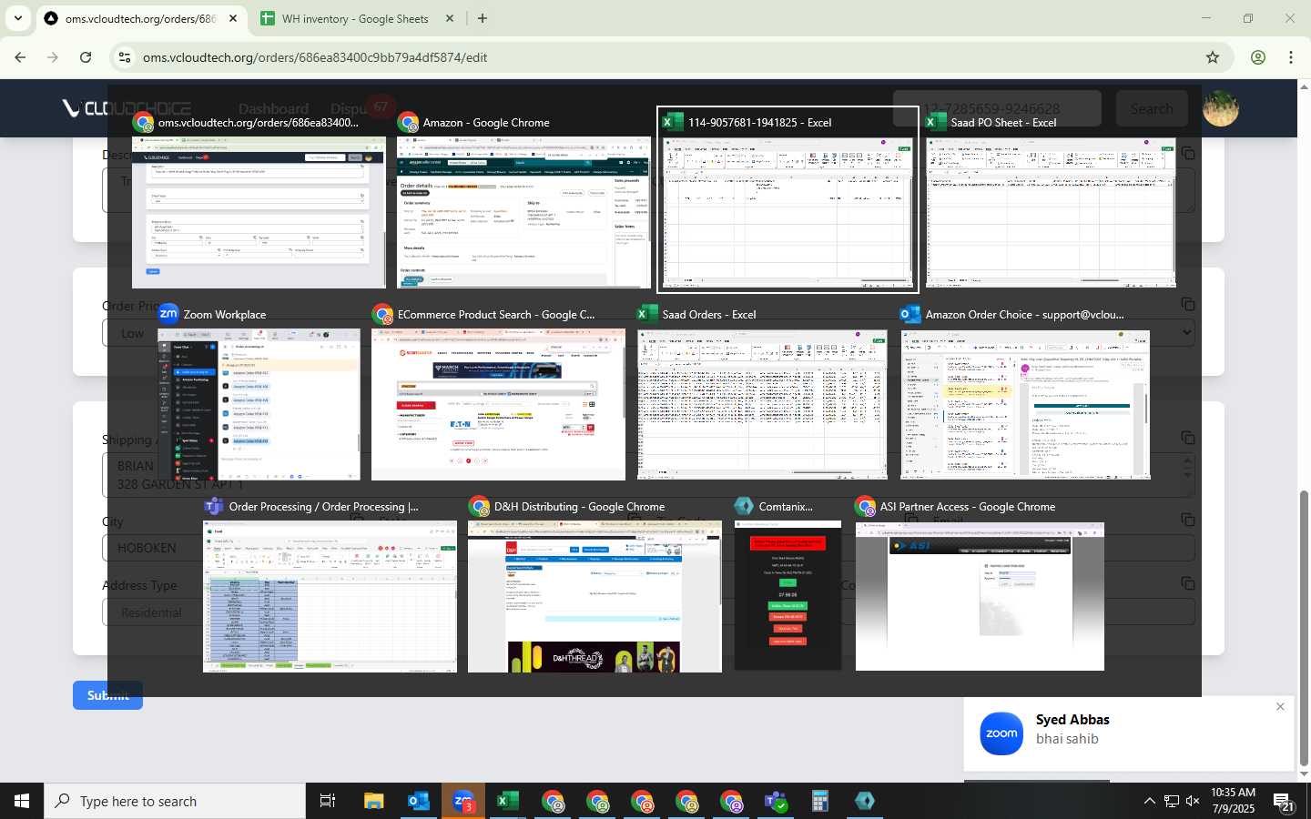Viewport: 1311px width, 819px height.
Task: Open the Chrome tab search dropdown arrow
Action: click(x=17, y=18)
